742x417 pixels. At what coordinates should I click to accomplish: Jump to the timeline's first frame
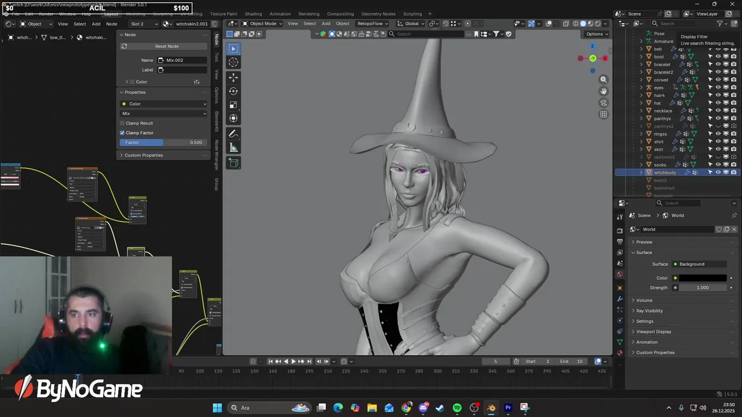point(270,361)
